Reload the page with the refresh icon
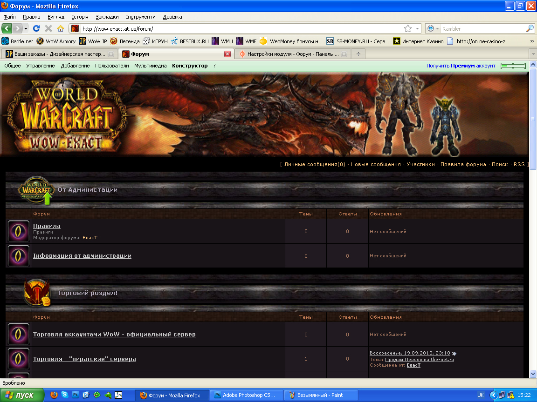 point(36,28)
